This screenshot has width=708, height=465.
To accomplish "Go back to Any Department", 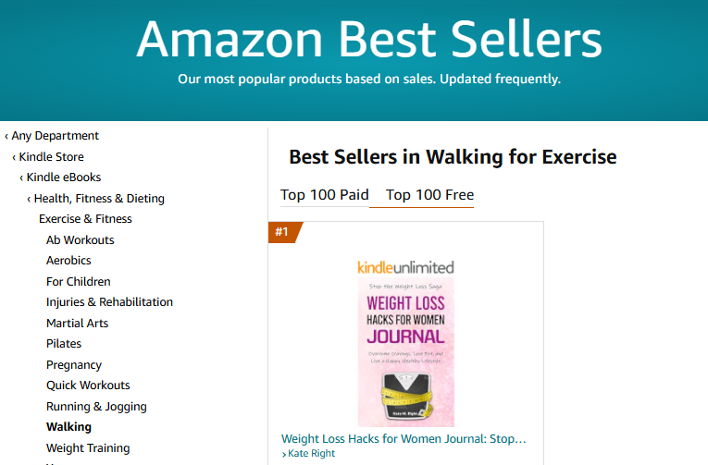I will pos(55,136).
